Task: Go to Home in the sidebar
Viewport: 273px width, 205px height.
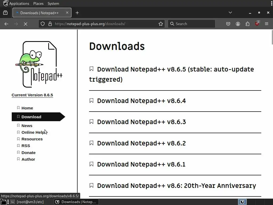Action: point(27,108)
